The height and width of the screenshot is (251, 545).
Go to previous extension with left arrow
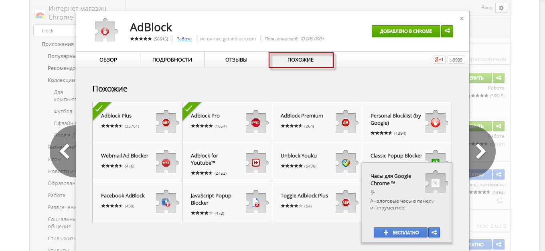tap(64, 151)
